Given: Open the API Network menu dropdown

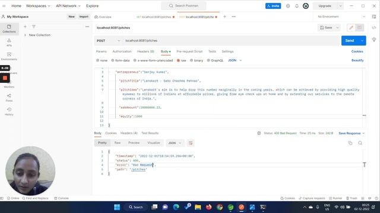Looking at the screenshot, I should (x=68, y=6).
